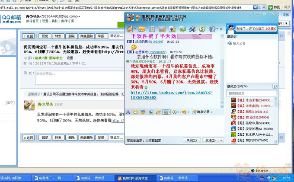Click the 搜索群成员 member search field
This screenshot has height=182, width=294.
[x=252, y=93]
